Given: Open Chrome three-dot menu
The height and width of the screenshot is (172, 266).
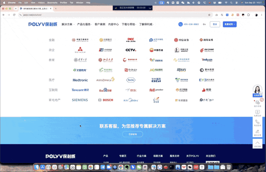Looking at the screenshot, I should click(261, 15).
